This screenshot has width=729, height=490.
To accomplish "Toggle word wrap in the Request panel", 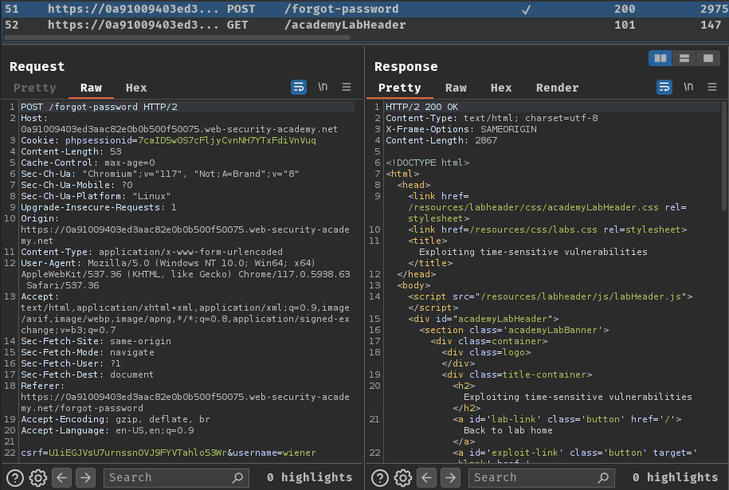I will point(299,87).
